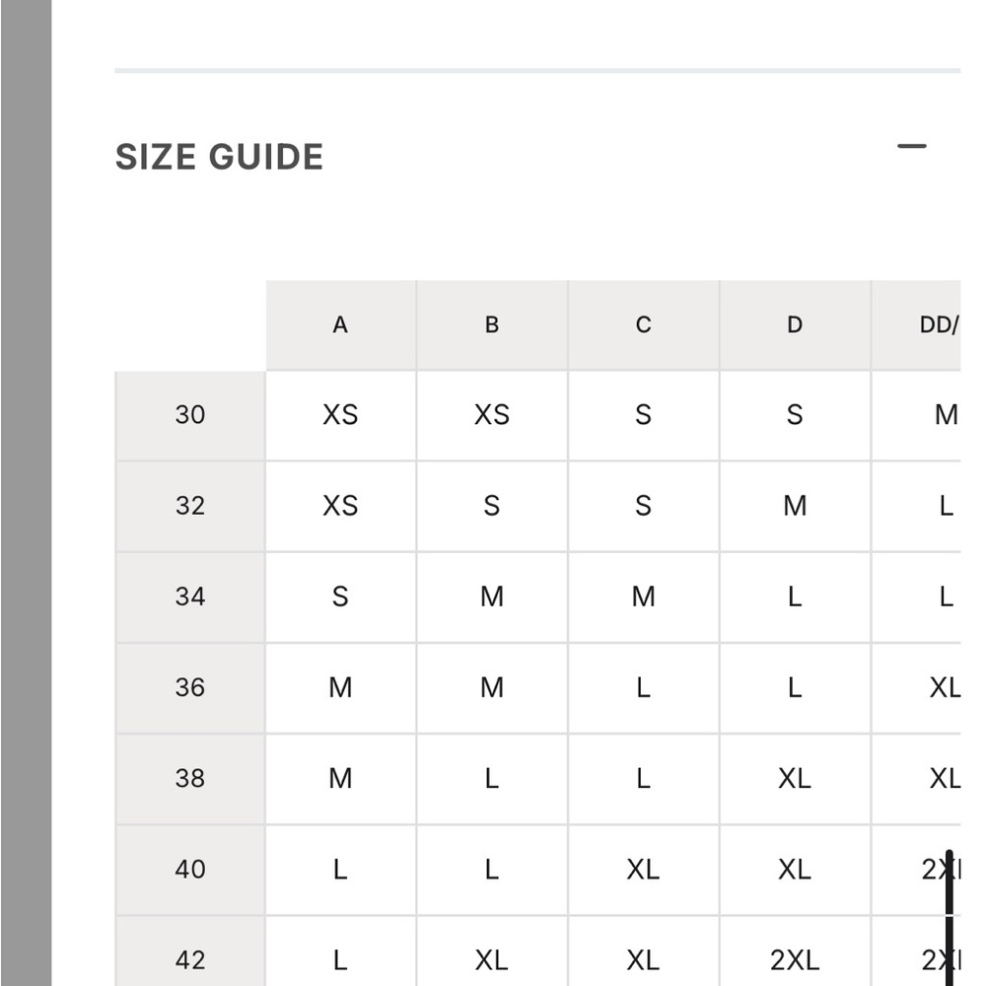The width and height of the screenshot is (986, 986).
Task: Click the XS cell for 30 A
Action: tap(341, 416)
